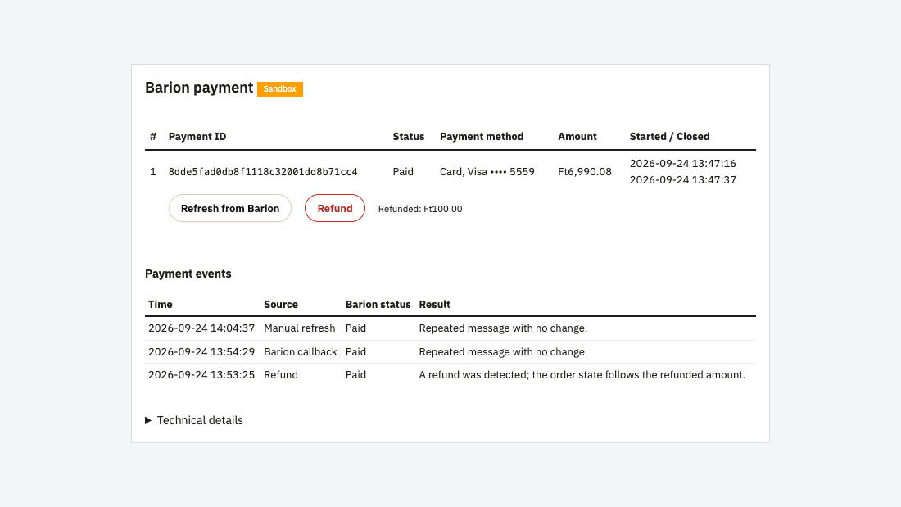Click the 'Refunded: Ft100.00' text

[420, 209]
